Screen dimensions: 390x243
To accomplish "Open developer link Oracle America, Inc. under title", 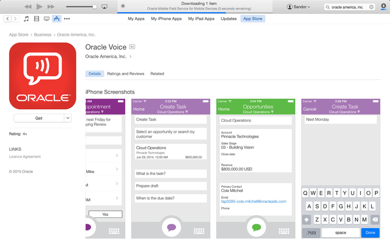I will [105, 56].
